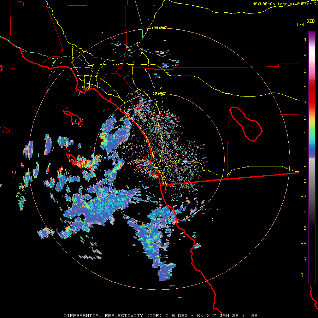Screen dimensions: 318x318
Task: Click the DZD label above the color scale
Action: click(311, 21)
